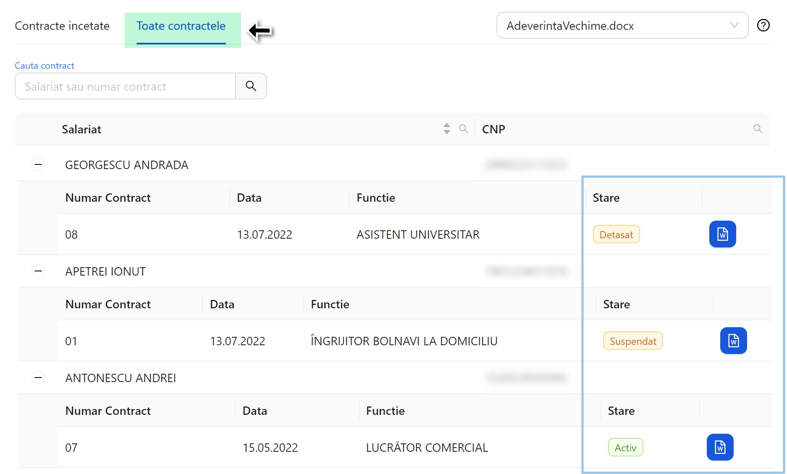787x474 pixels.
Task: Select the Toate contractele tab
Action: coord(181,26)
